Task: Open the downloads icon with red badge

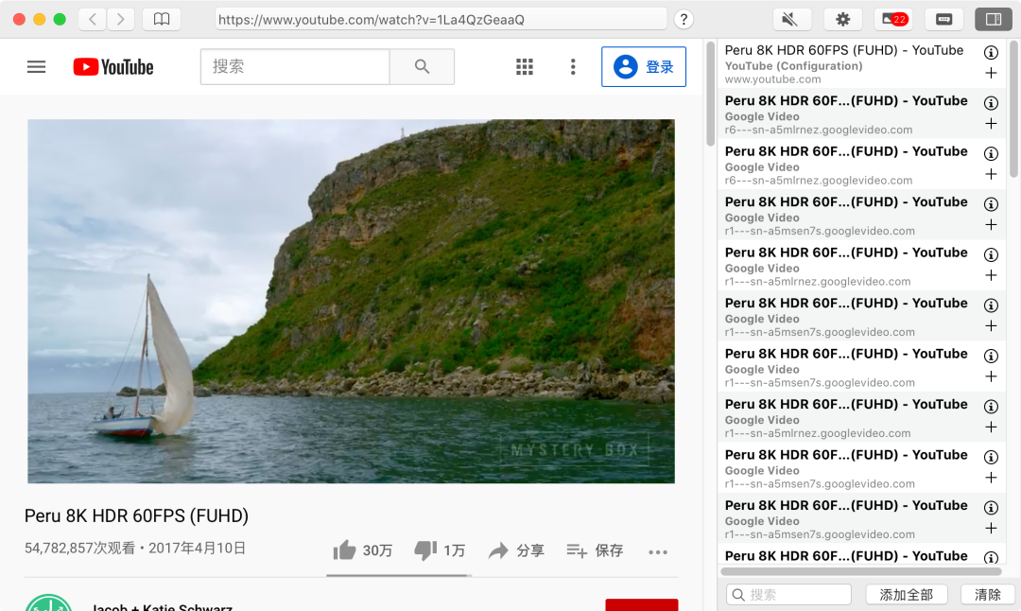Action: point(893,19)
